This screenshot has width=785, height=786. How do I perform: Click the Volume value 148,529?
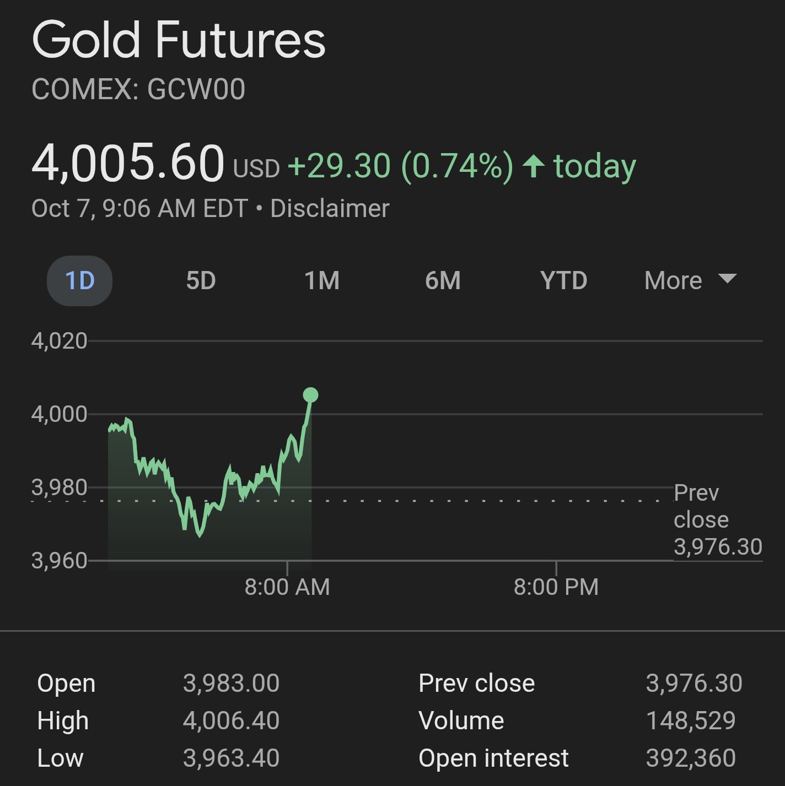tap(691, 721)
